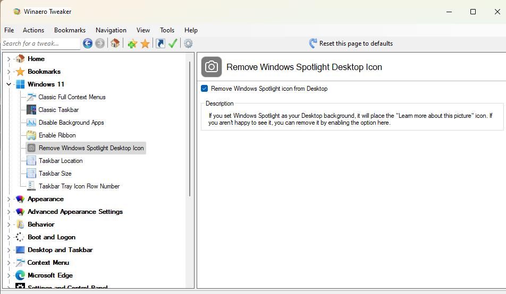Screen dimensions: 506x294
Task: Click the Winaero Tweaker title bar logo
Action: [x=17, y=12]
